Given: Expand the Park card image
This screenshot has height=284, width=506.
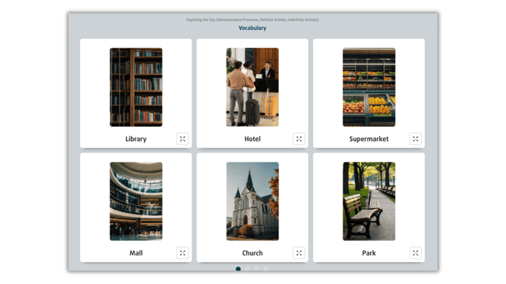Looking at the screenshot, I should point(416,252).
